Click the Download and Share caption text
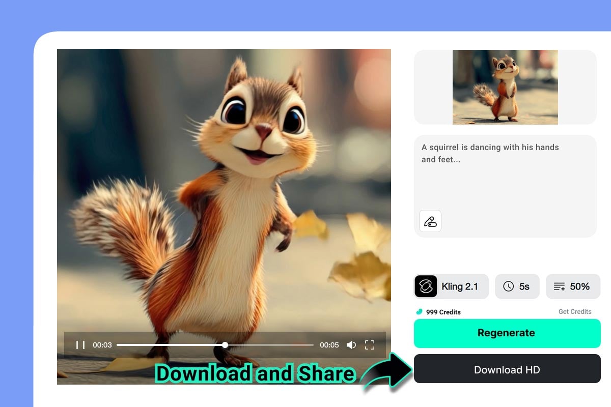 [x=255, y=374]
